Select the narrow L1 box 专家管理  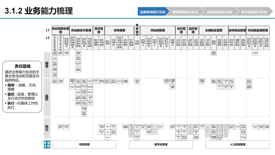[137, 30]
